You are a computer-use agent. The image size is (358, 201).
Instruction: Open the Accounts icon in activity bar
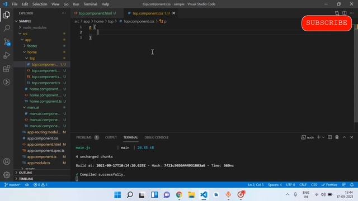tap(7, 161)
